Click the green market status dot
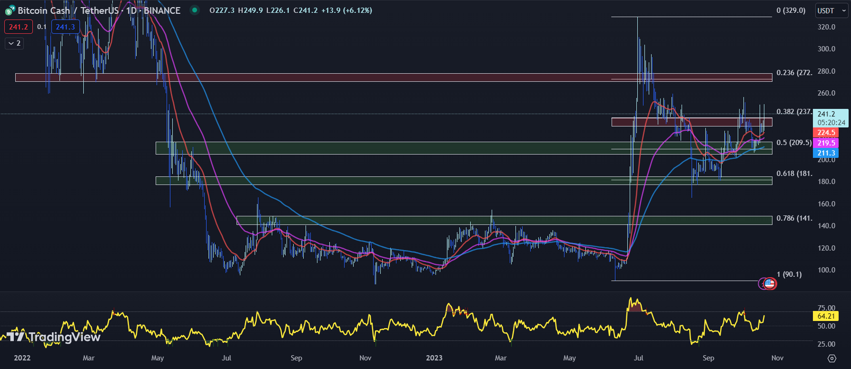The height and width of the screenshot is (369, 851). (194, 10)
